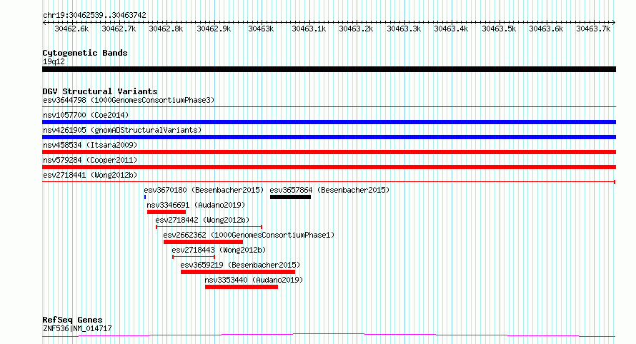Open nsv4261905 (gnomADStructuralVariants) label
Image resolution: width=636 pixels, height=344 pixels.
[x=122, y=130]
